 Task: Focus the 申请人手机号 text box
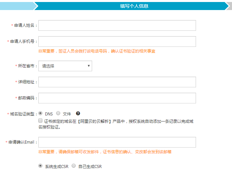[117, 41]
